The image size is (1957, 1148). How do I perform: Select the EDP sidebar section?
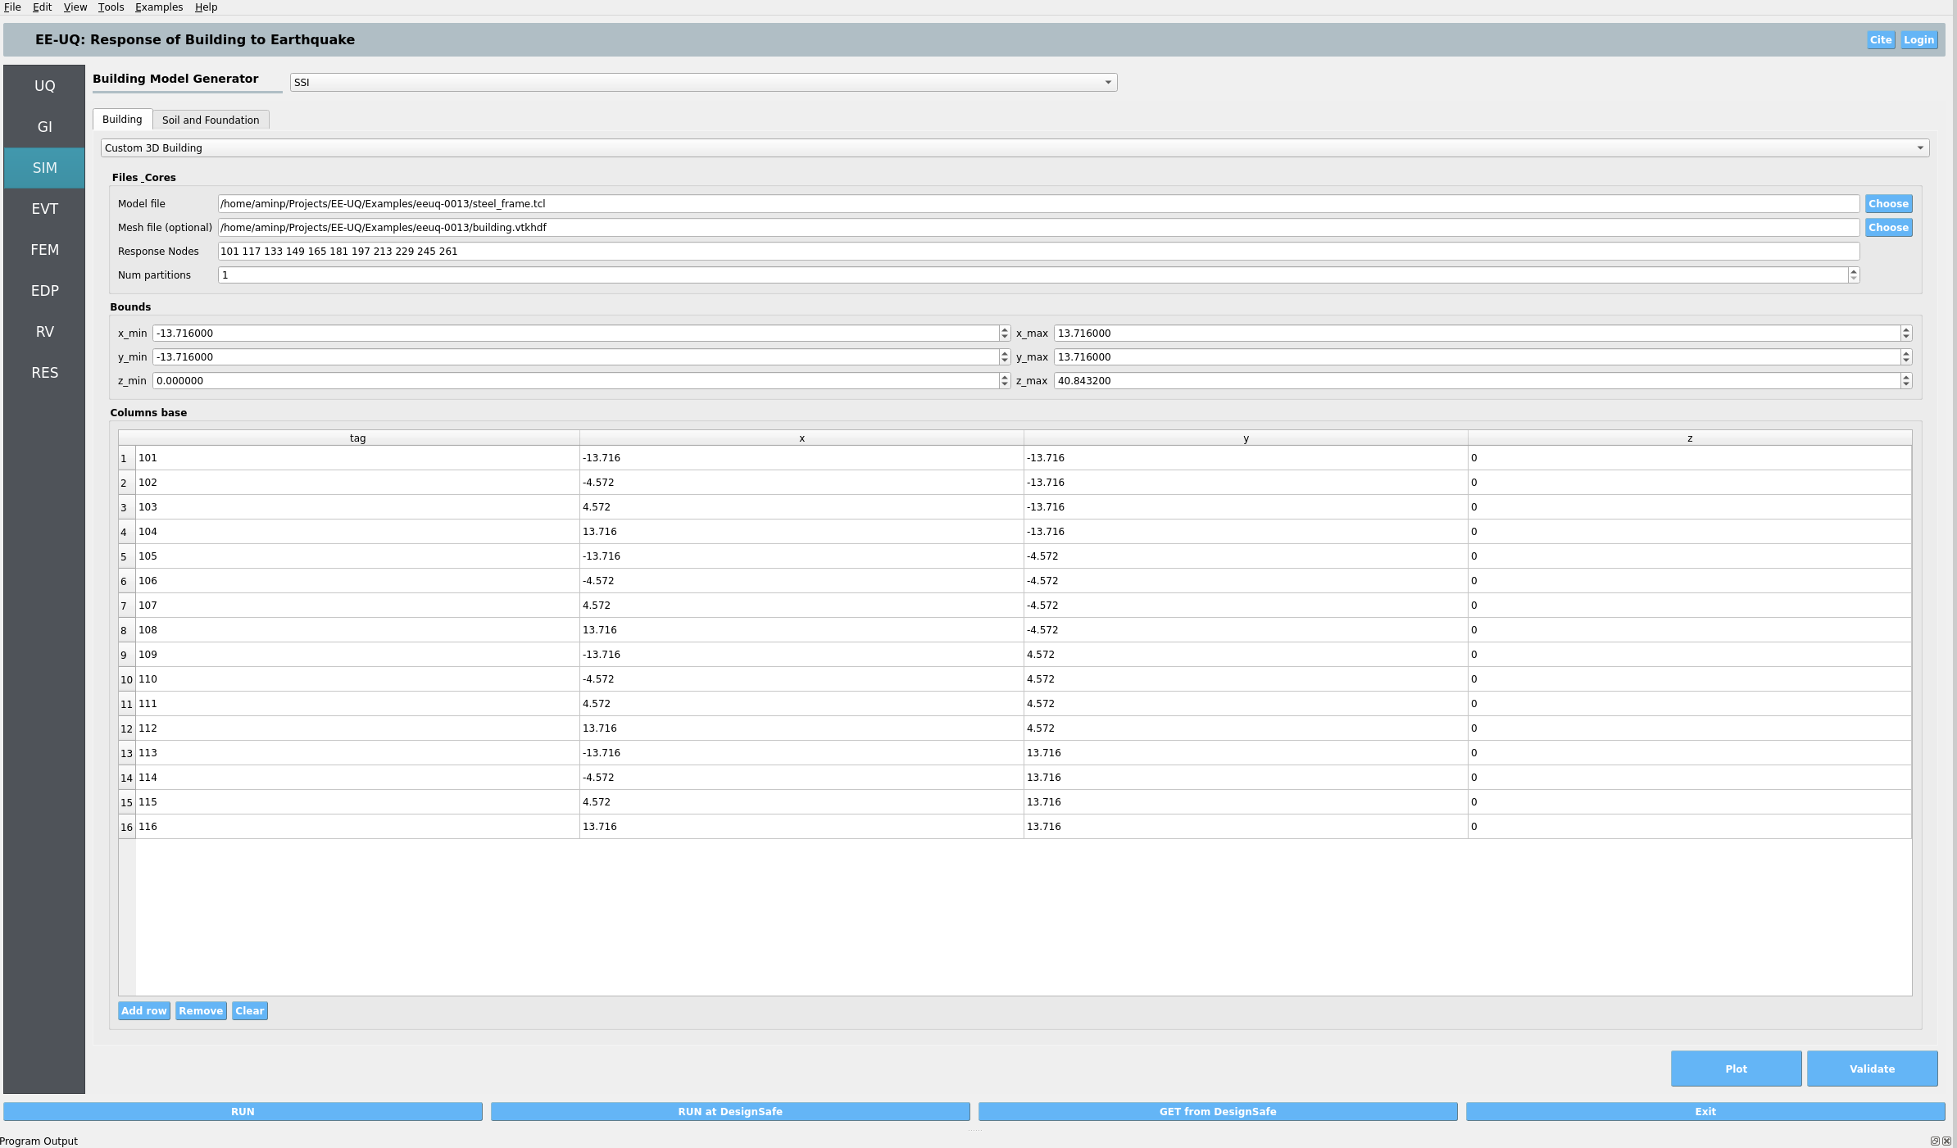point(44,291)
